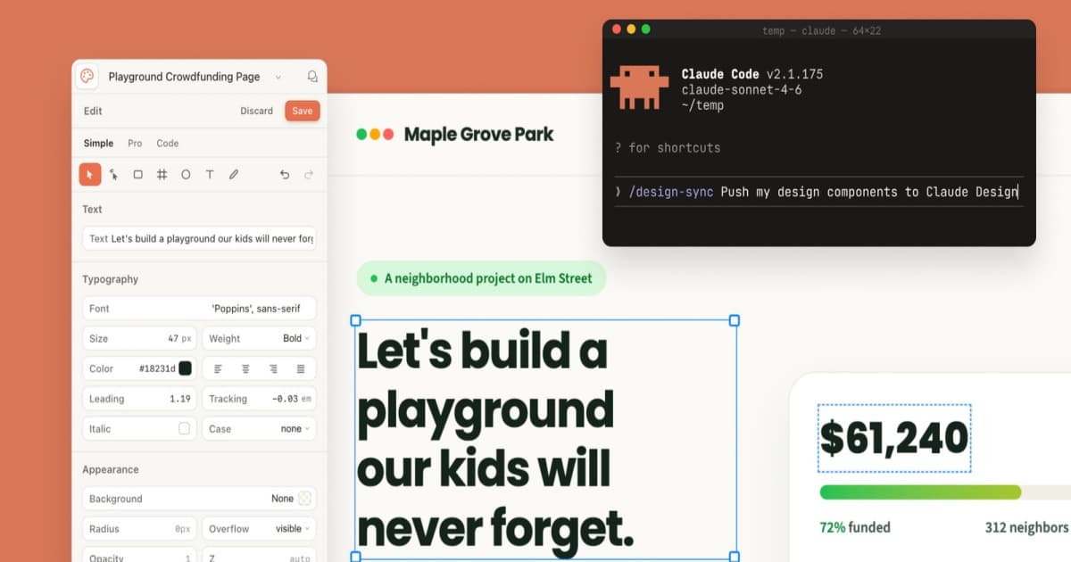Viewport: 1071px width, 562px height.
Task: Open the page title dropdown chevron
Action: [278, 78]
